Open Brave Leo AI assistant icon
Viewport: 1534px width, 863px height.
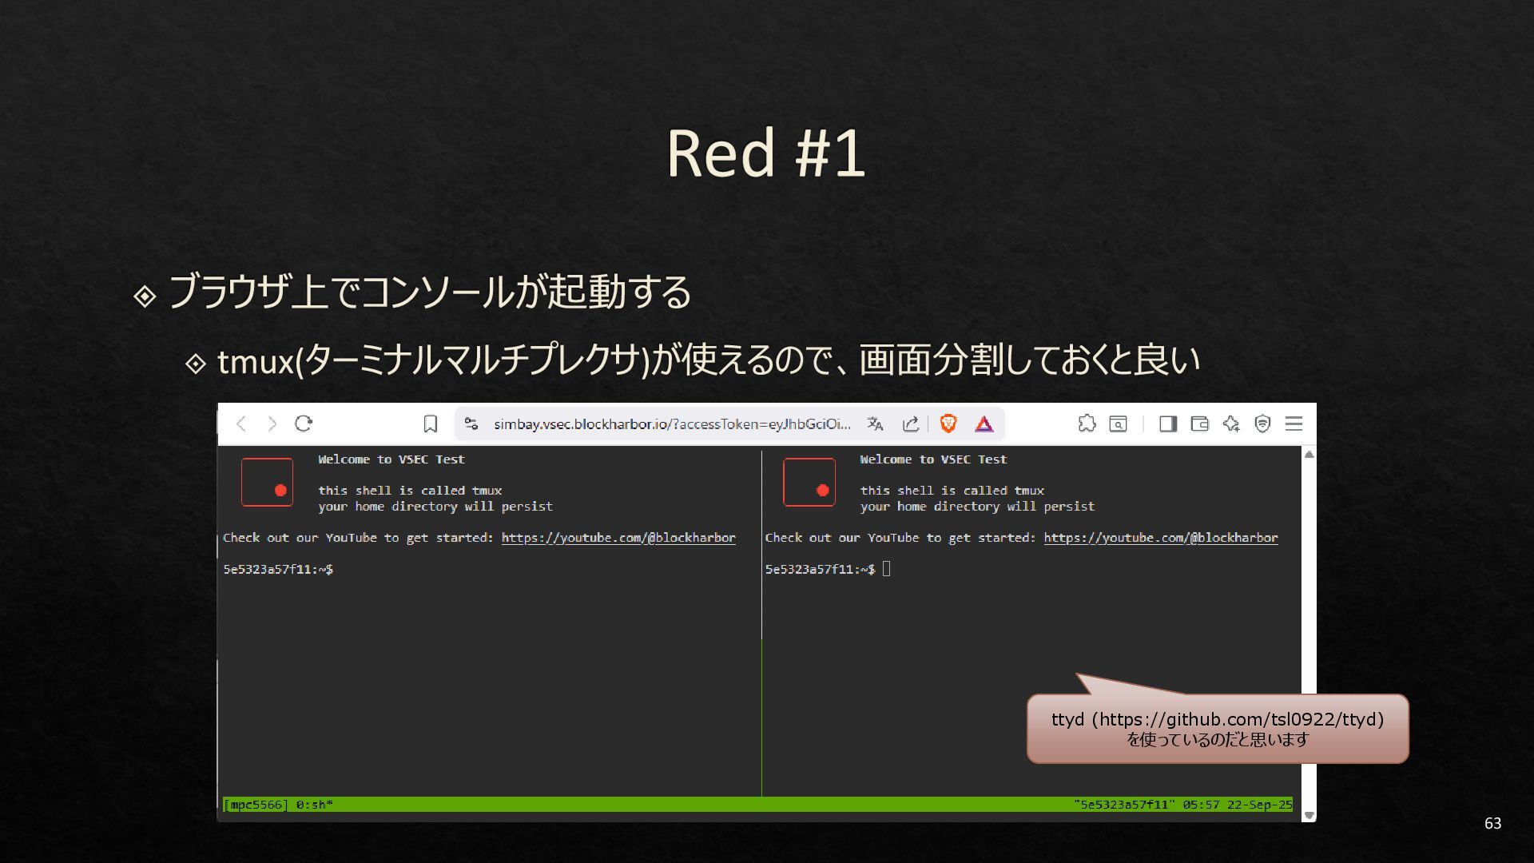point(1231,424)
